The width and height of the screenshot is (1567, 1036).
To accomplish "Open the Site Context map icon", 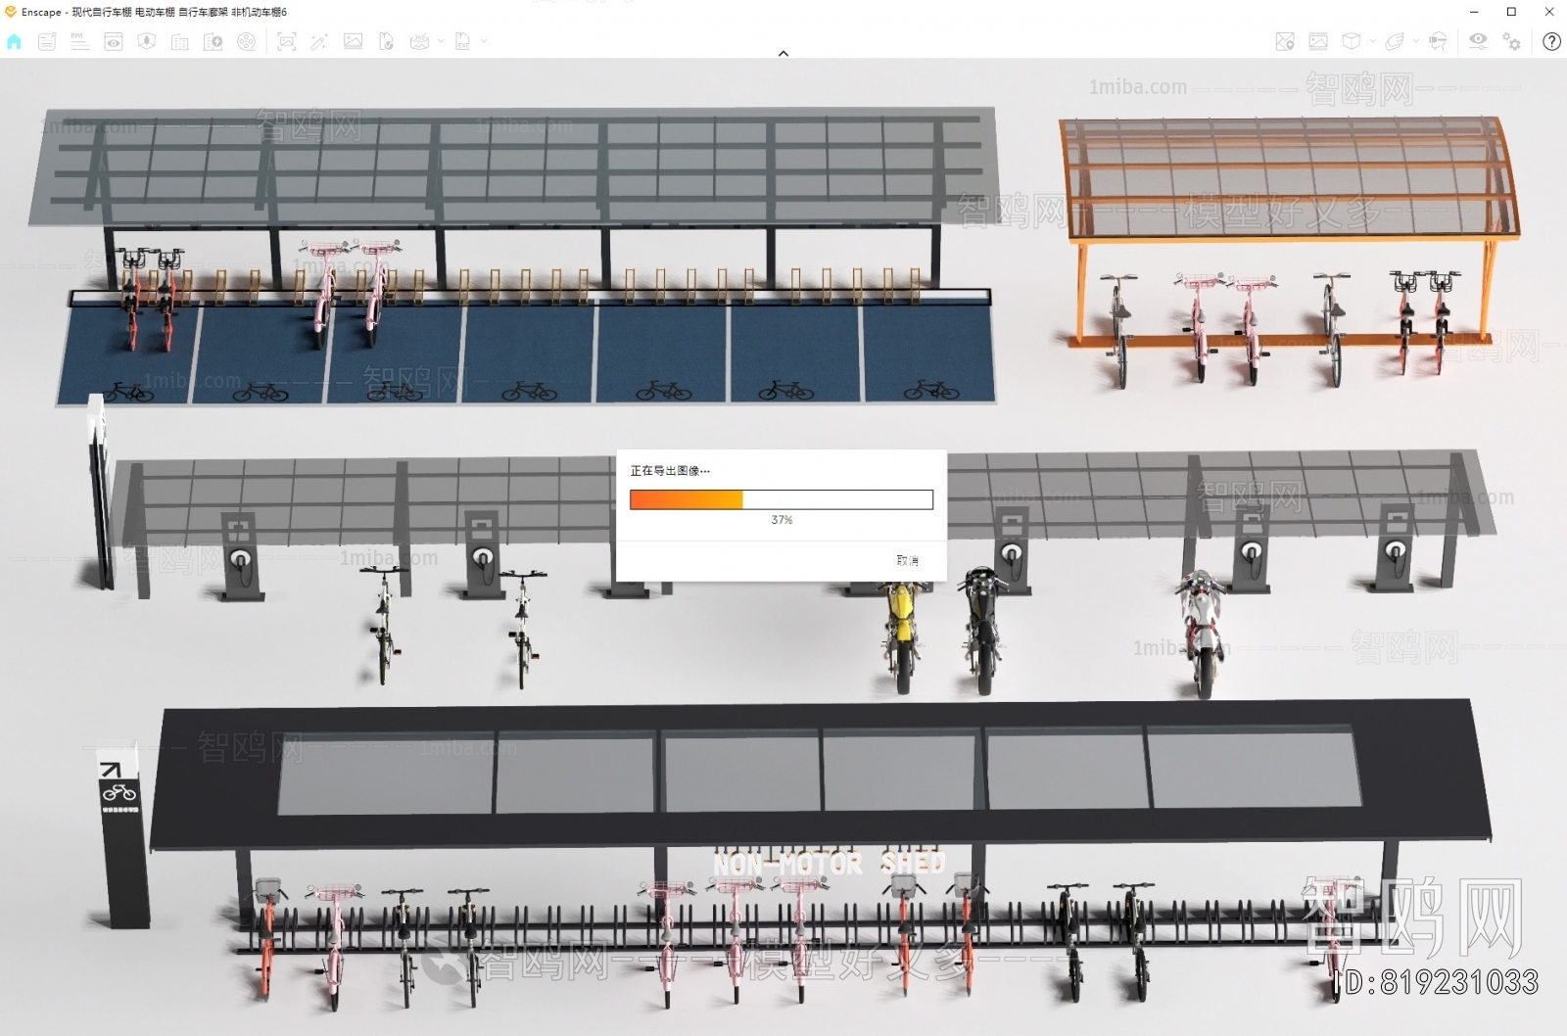I will (x=1285, y=41).
